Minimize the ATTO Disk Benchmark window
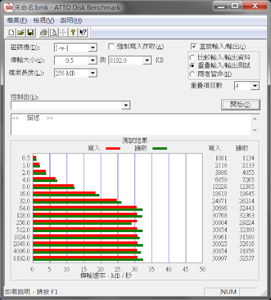 click(221, 6)
